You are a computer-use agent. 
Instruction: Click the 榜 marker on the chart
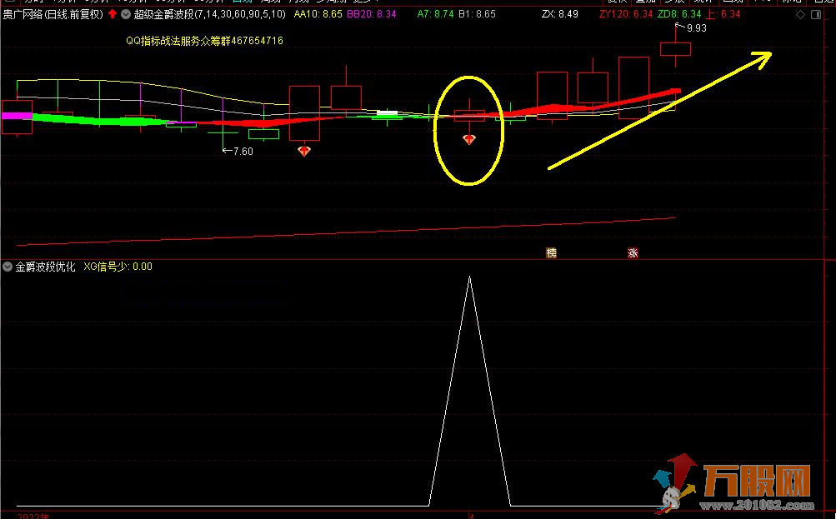pyautogui.click(x=551, y=252)
